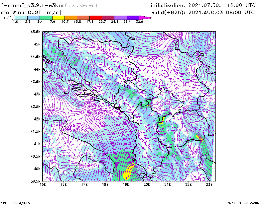Viewport: 266px width, 205px height.
Task: Click the crimson 20.7–24.4 legend swatch
Action: tap(108, 18)
